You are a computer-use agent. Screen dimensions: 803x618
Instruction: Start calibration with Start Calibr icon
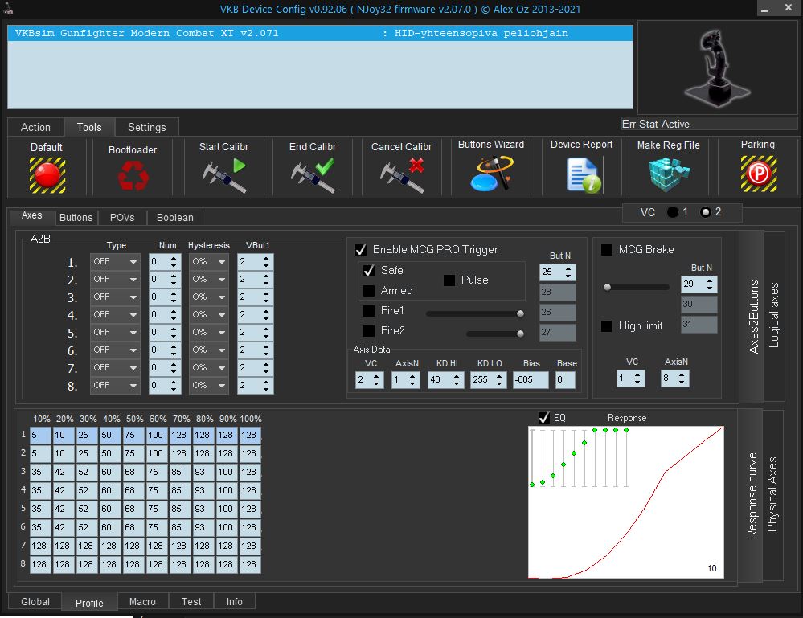coord(223,174)
